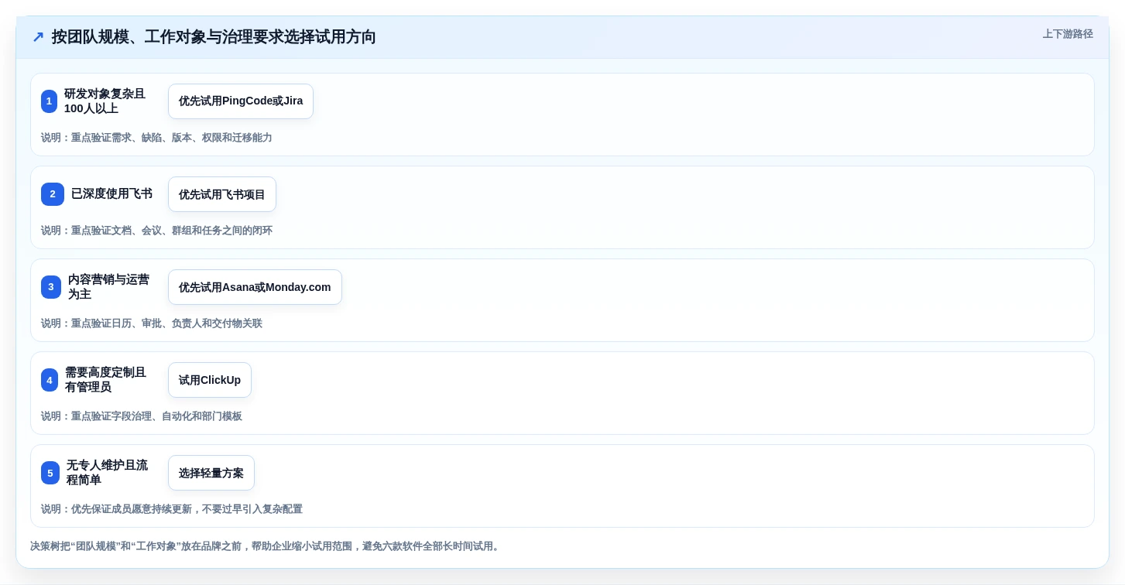Select number badge 3 for 内容营销与运营为主

(x=51, y=287)
